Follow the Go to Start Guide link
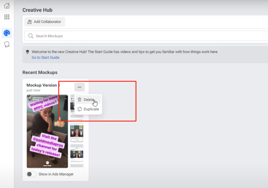The width and height of the screenshot is (268, 188). point(45,58)
